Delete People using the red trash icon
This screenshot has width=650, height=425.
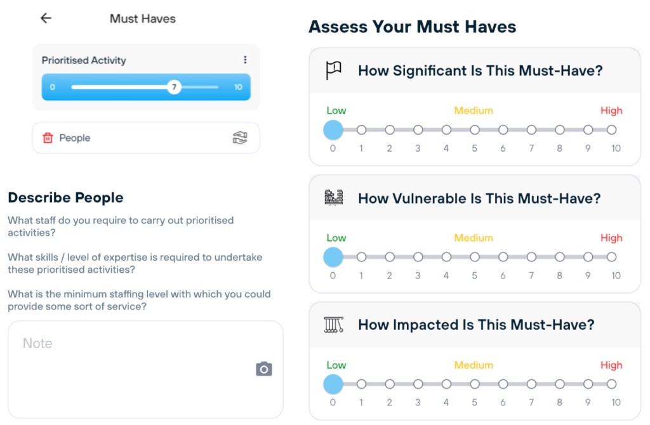tap(48, 138)
